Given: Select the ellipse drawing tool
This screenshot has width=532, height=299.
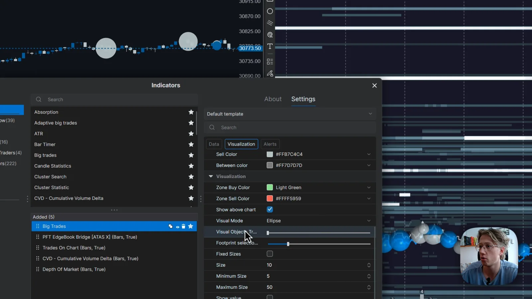Looking at the screenshot, I should point(270,11).
